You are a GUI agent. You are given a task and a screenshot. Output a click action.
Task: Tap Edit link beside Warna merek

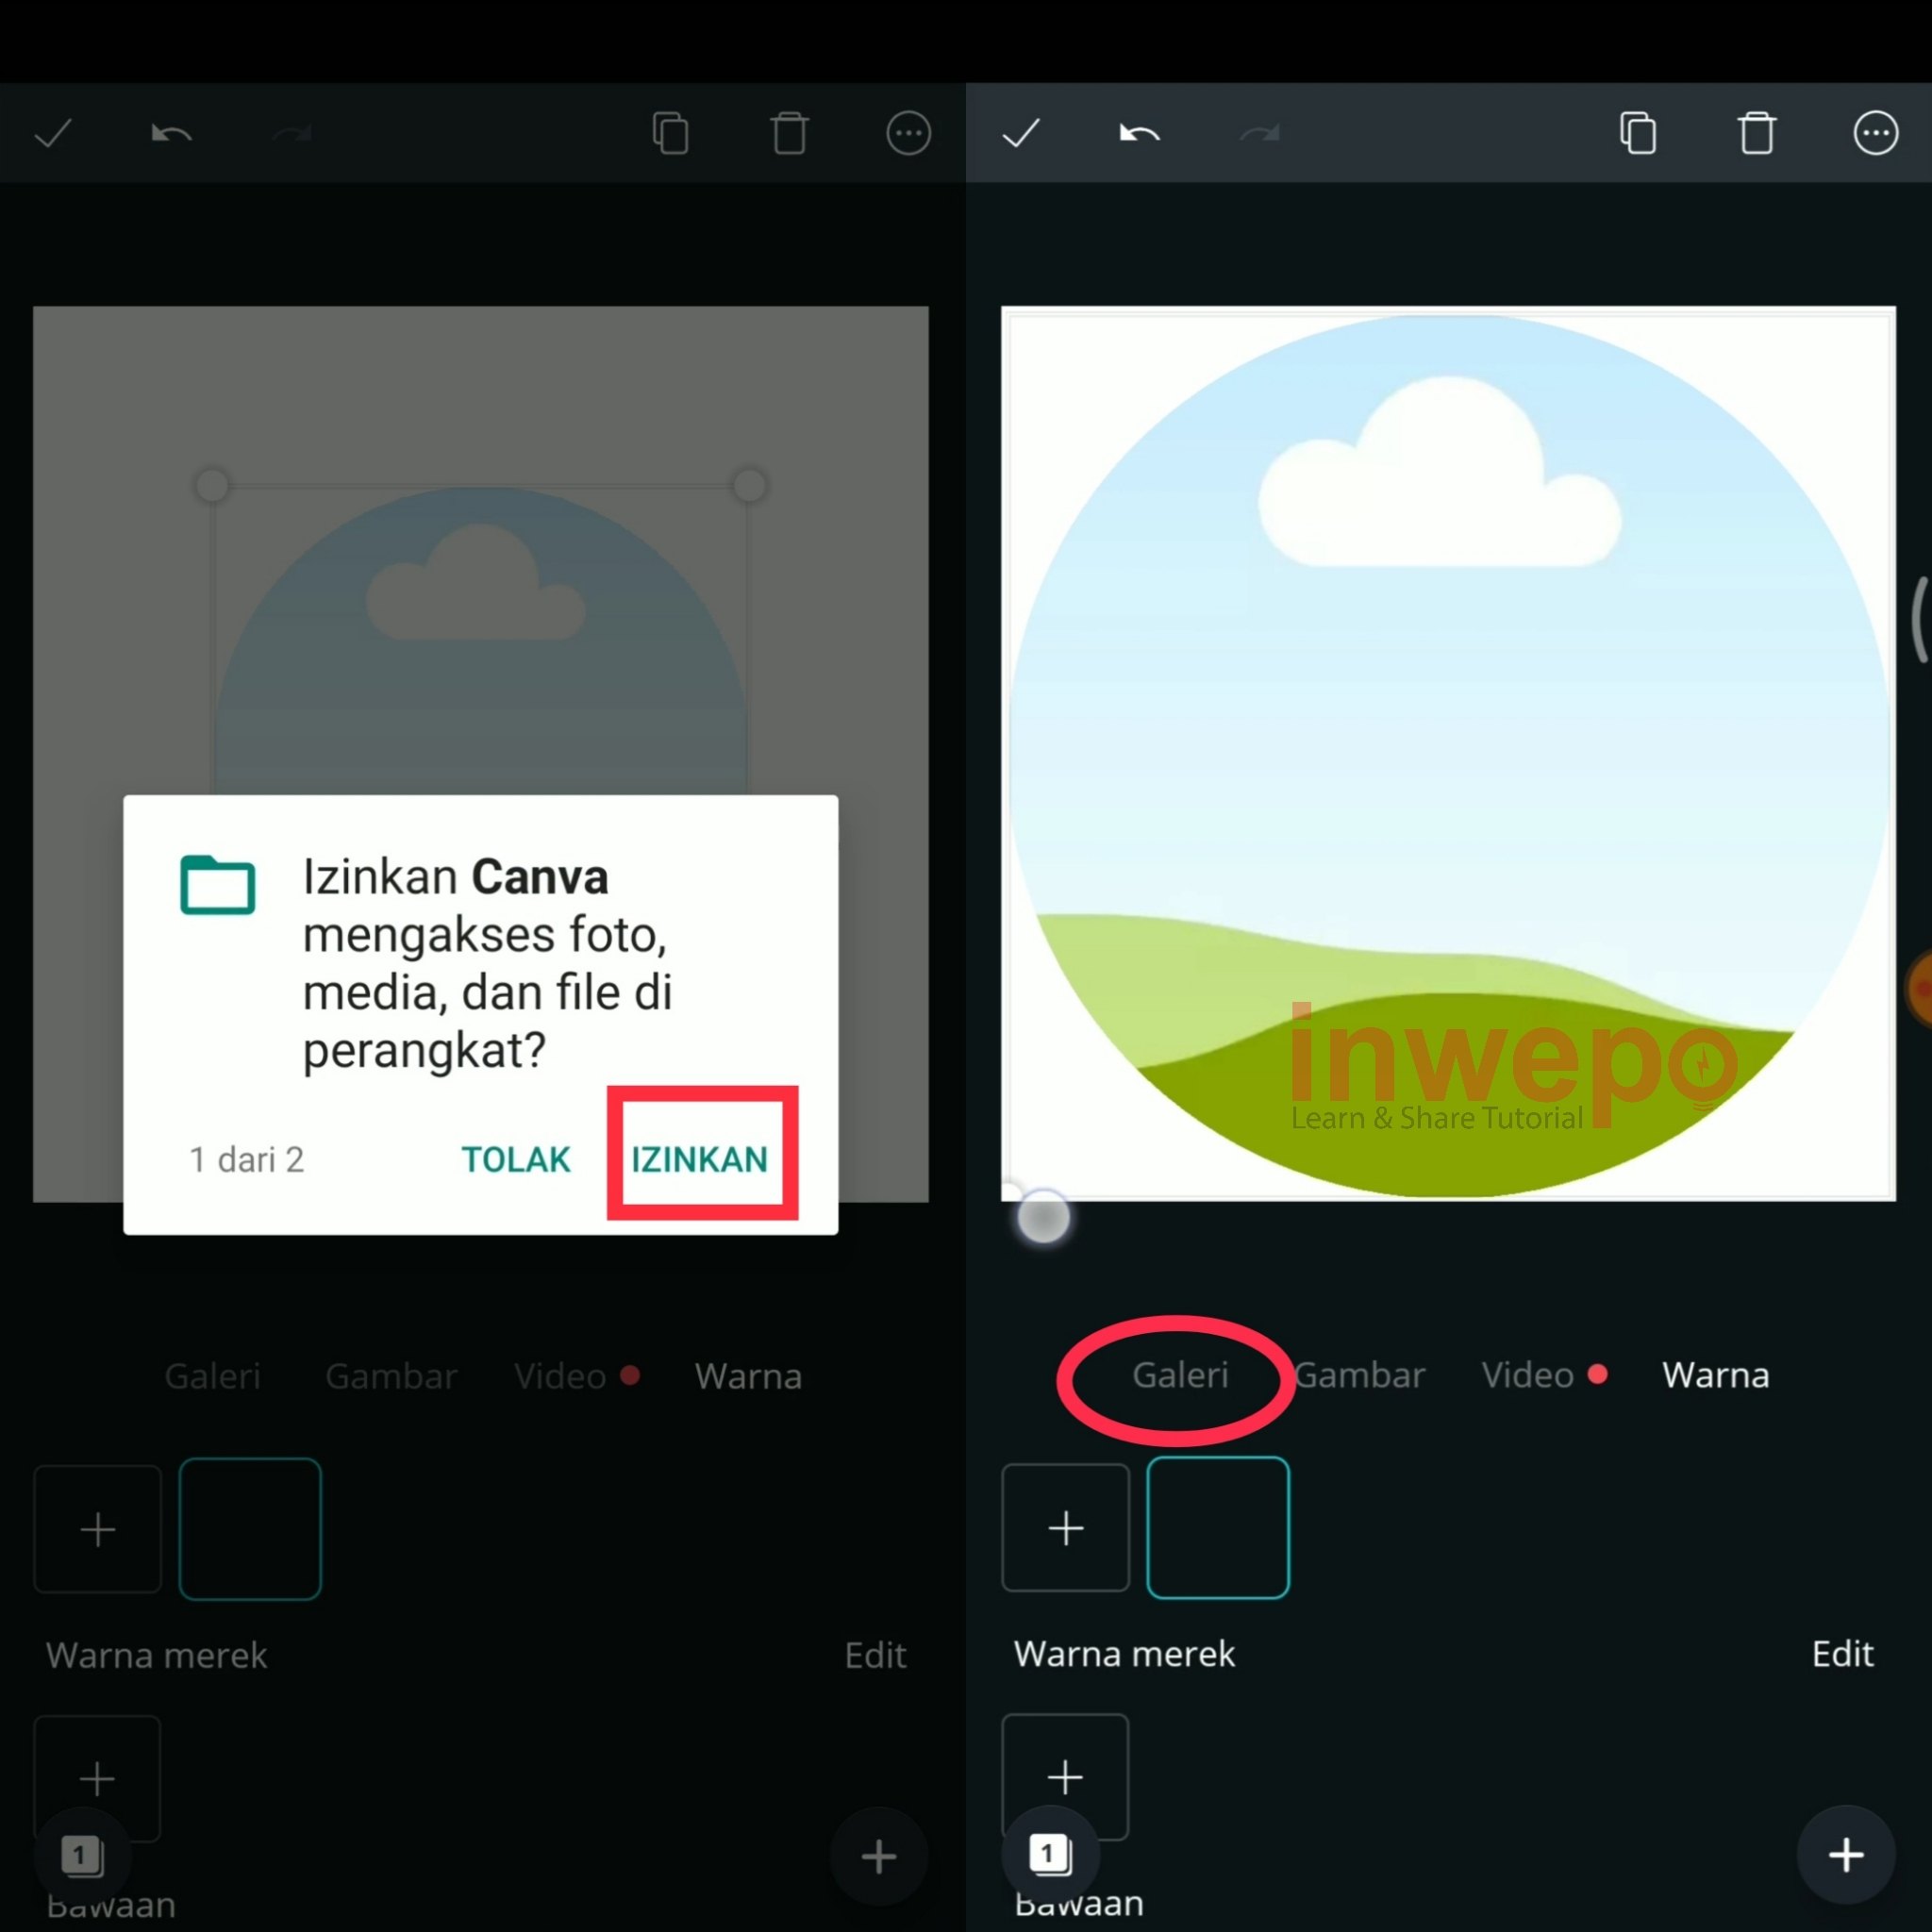tap(1842, 1654)
